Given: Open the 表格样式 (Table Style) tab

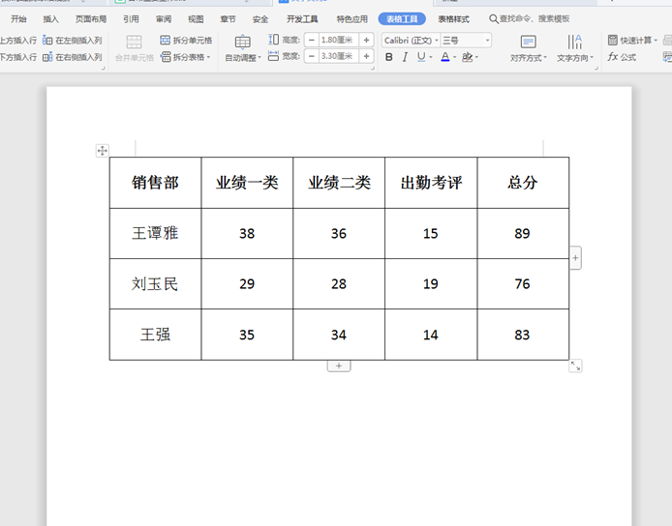Looking at the screenshot, I should [453, 18].
